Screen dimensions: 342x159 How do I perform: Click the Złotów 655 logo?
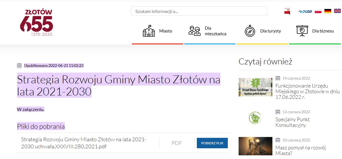36,23
